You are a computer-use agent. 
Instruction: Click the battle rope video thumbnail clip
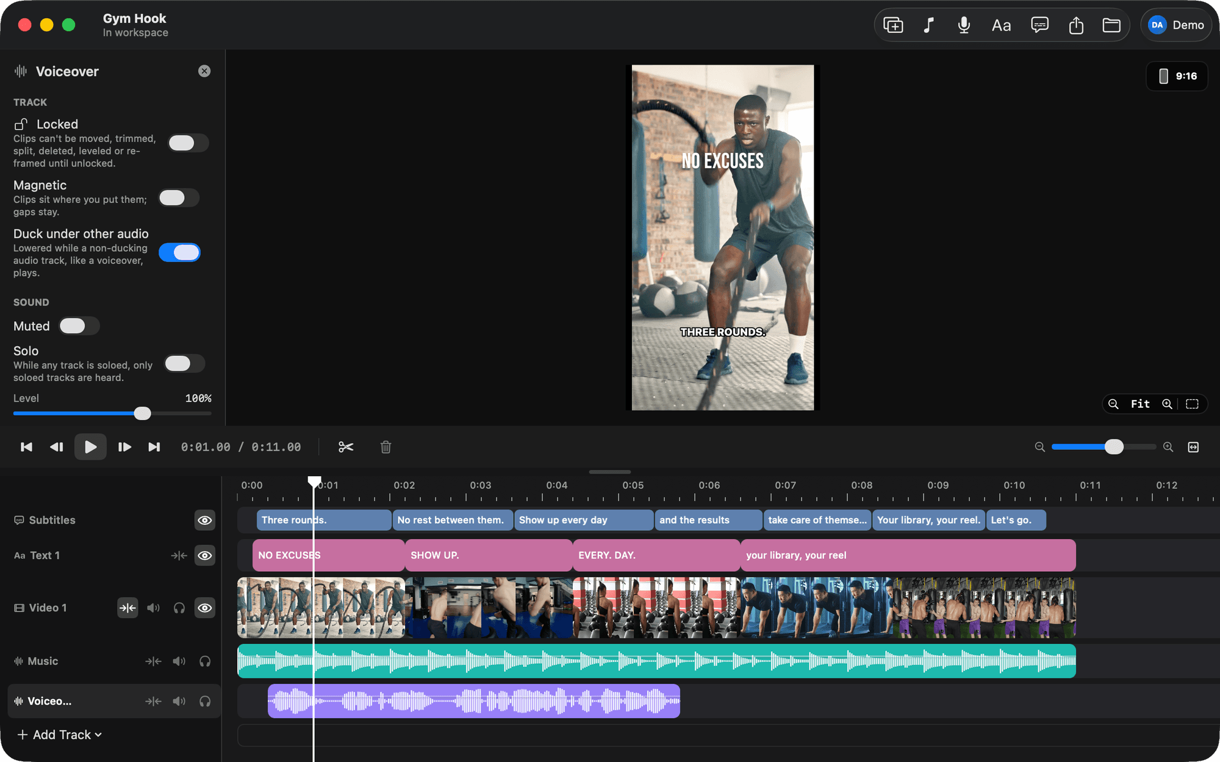pyautogui.click(x=321, y=608)
